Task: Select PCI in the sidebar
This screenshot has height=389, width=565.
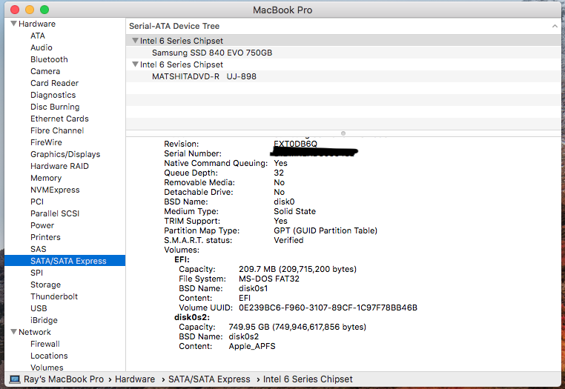Action: 37,202
